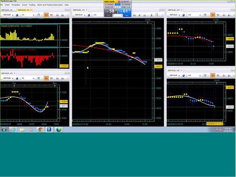Open Alerts and Trading Automation menu

50,5
